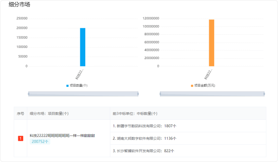Open 湖南大邦数字软件有限公司 entry
This screenshot has height=162, width=278.
[144, 138]
